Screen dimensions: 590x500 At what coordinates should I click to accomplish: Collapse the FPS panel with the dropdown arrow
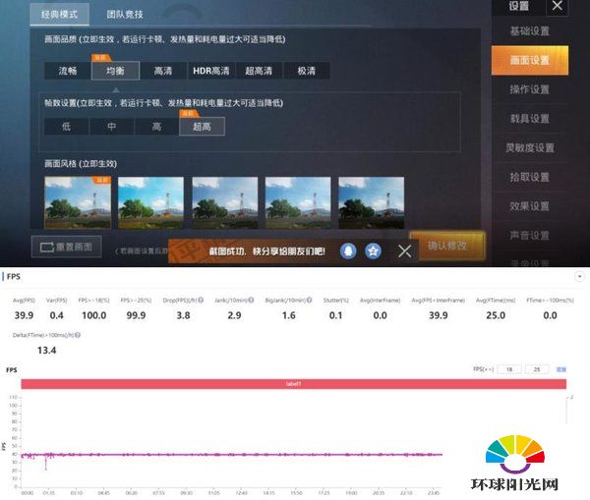(x=579, y=277)
